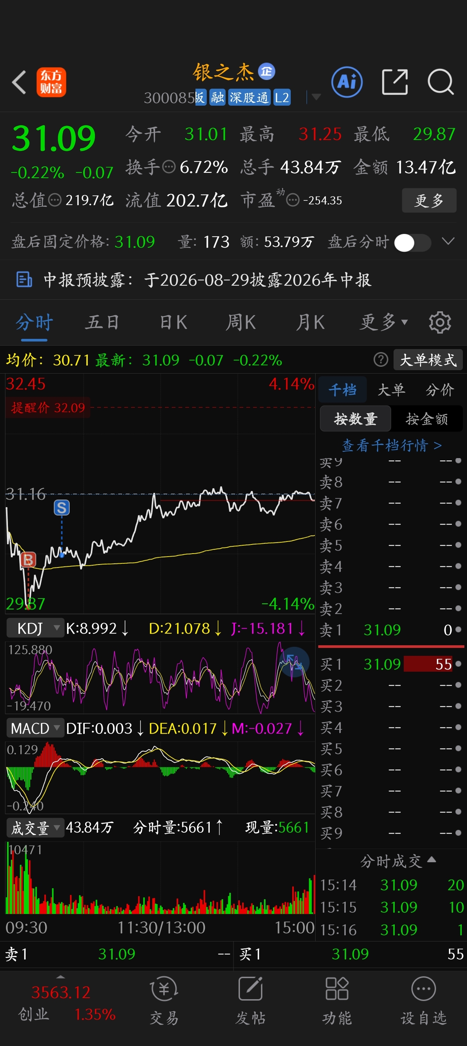Tap the 15:15 trade record row
467x1046 pixels.
(x=392, y=907)
